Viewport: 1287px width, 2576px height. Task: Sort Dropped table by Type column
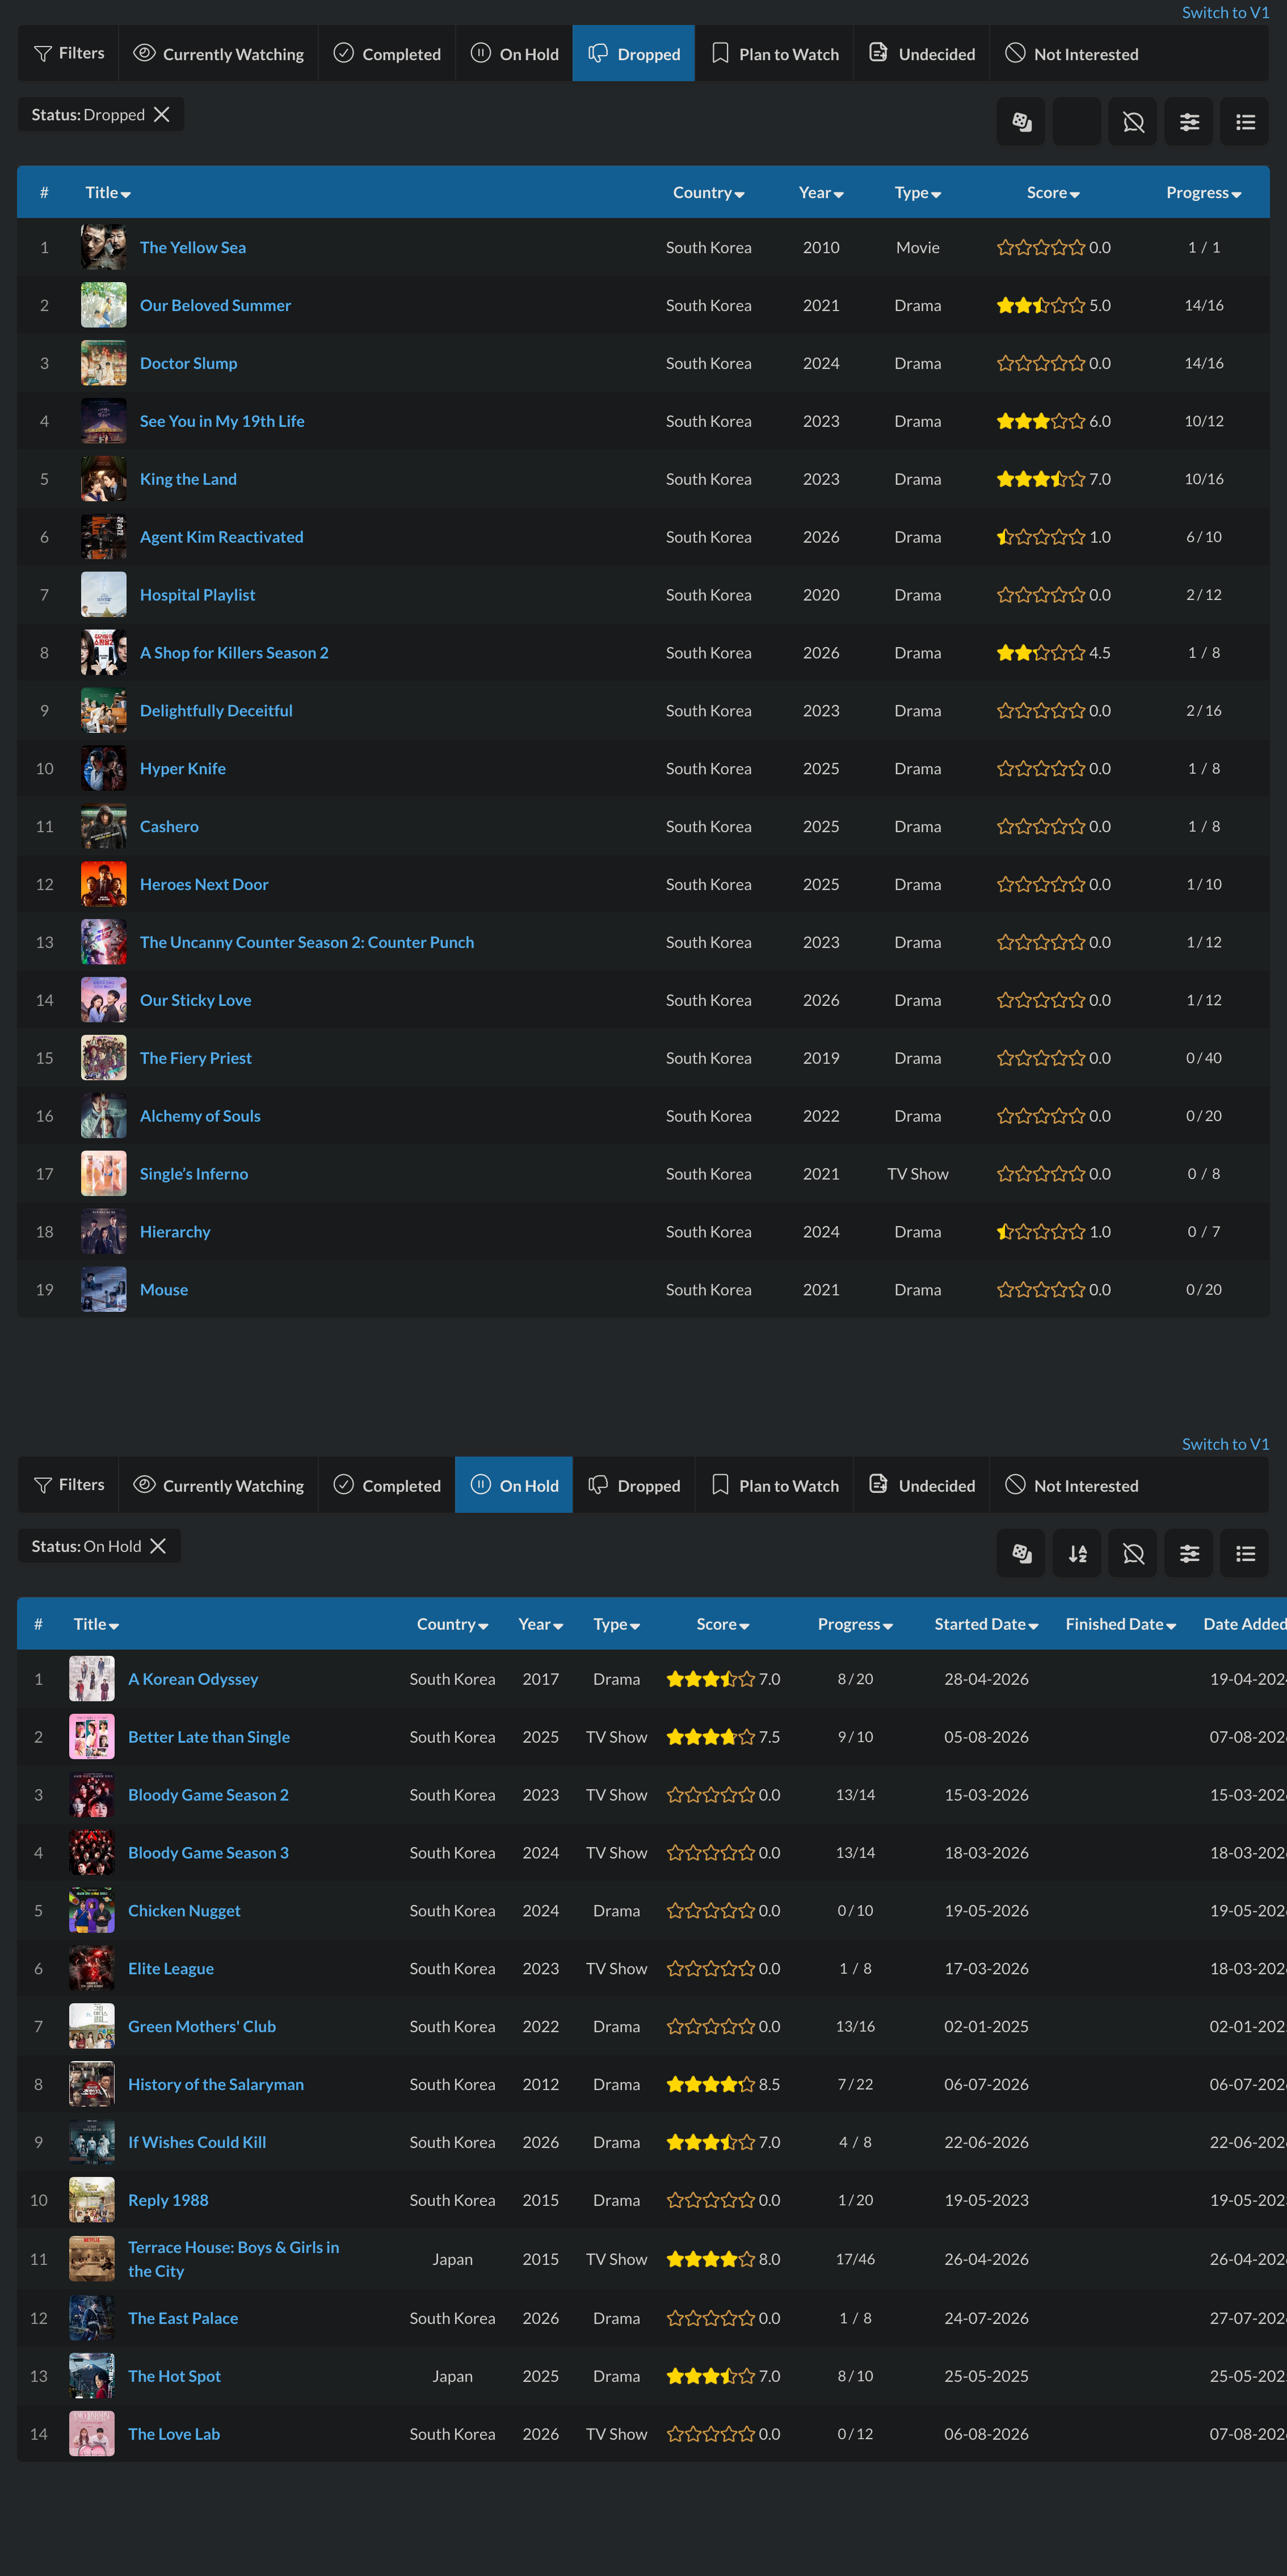918,192
